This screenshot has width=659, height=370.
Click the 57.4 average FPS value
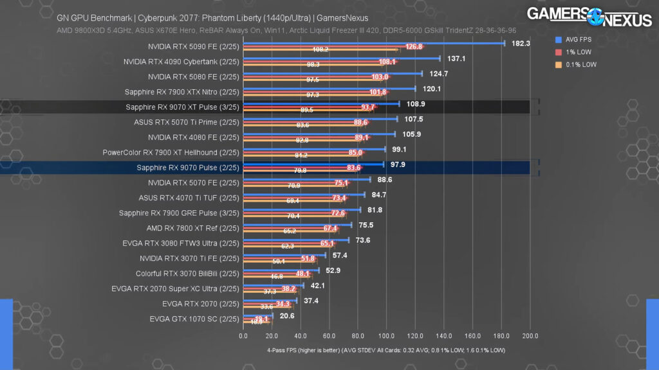(340, 254)
